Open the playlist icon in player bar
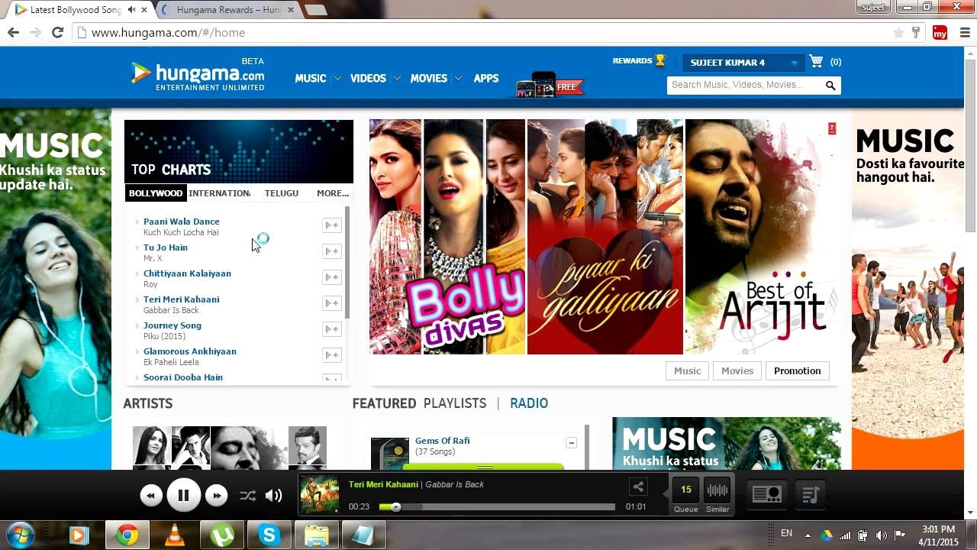 click(x=811, y=495)
